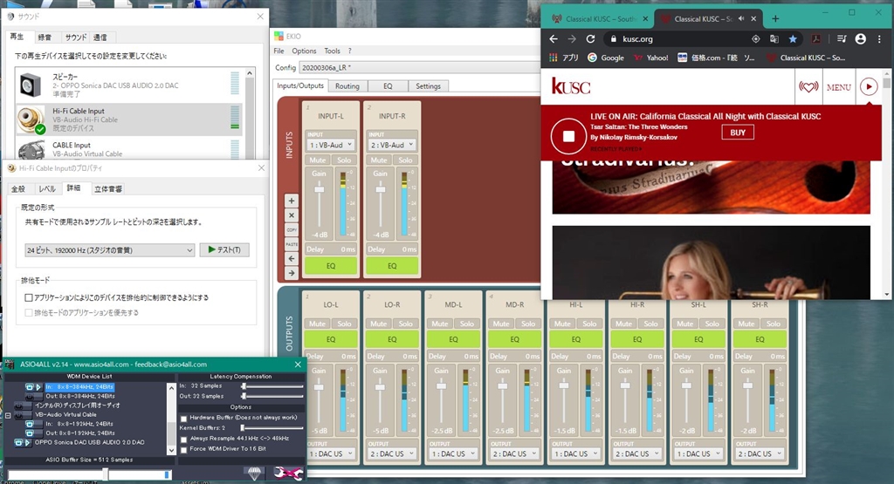Open Adobe Acrobat extension icon in Chrome
Viewport: 894px width, 484px height.
point(816,38)
